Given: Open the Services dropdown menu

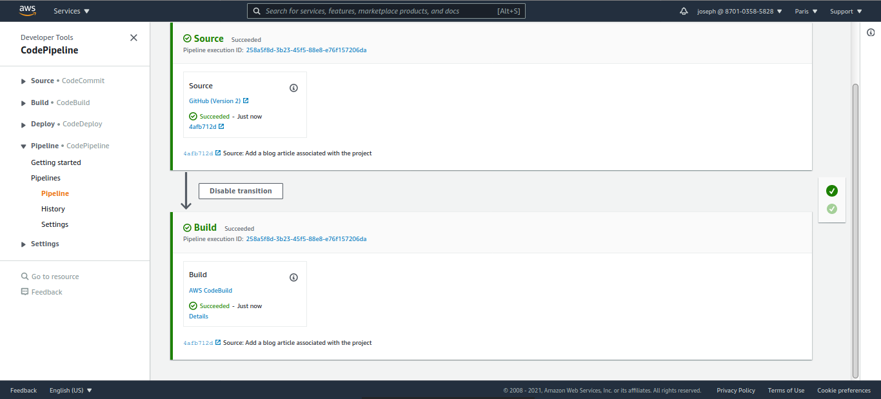Looking at the screenshot, I should coord(72,11).
